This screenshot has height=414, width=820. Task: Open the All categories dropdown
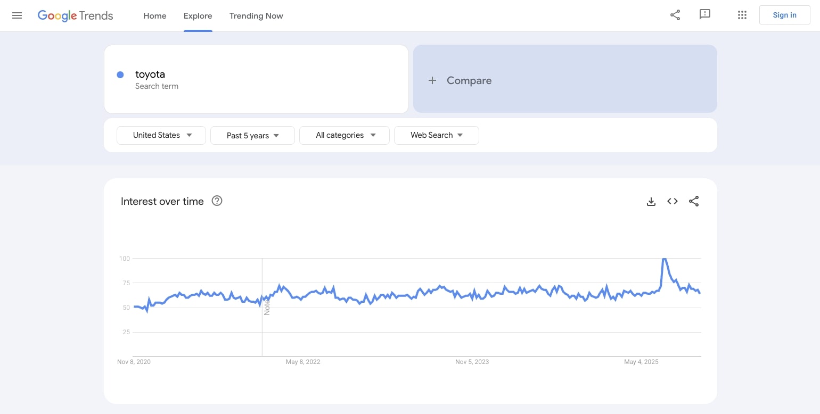point(344,135)
